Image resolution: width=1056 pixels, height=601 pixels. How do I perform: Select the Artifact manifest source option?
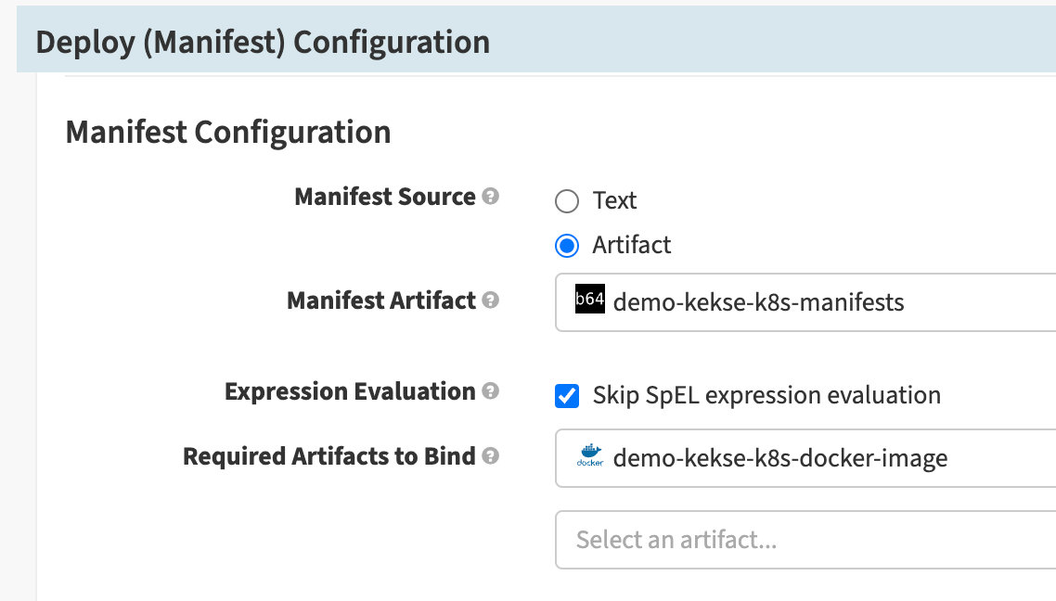567,245
